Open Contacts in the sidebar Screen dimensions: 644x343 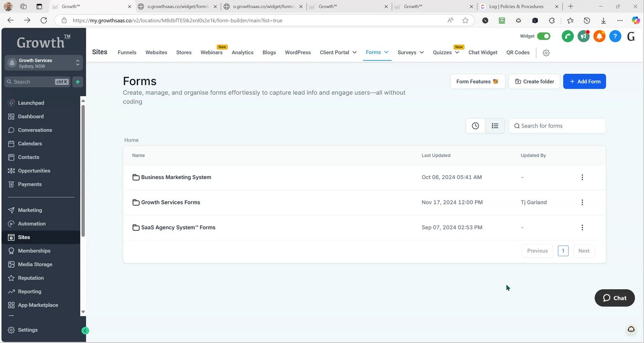tap(29, 157)
